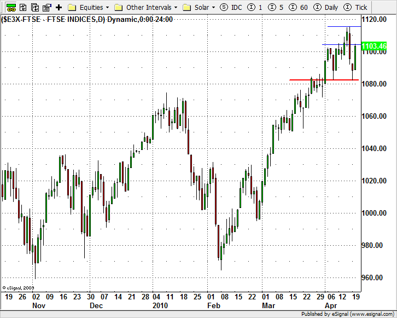Screen dimensions: 397x318
Task: Click the 12 date label
Action: click(342, 297)
